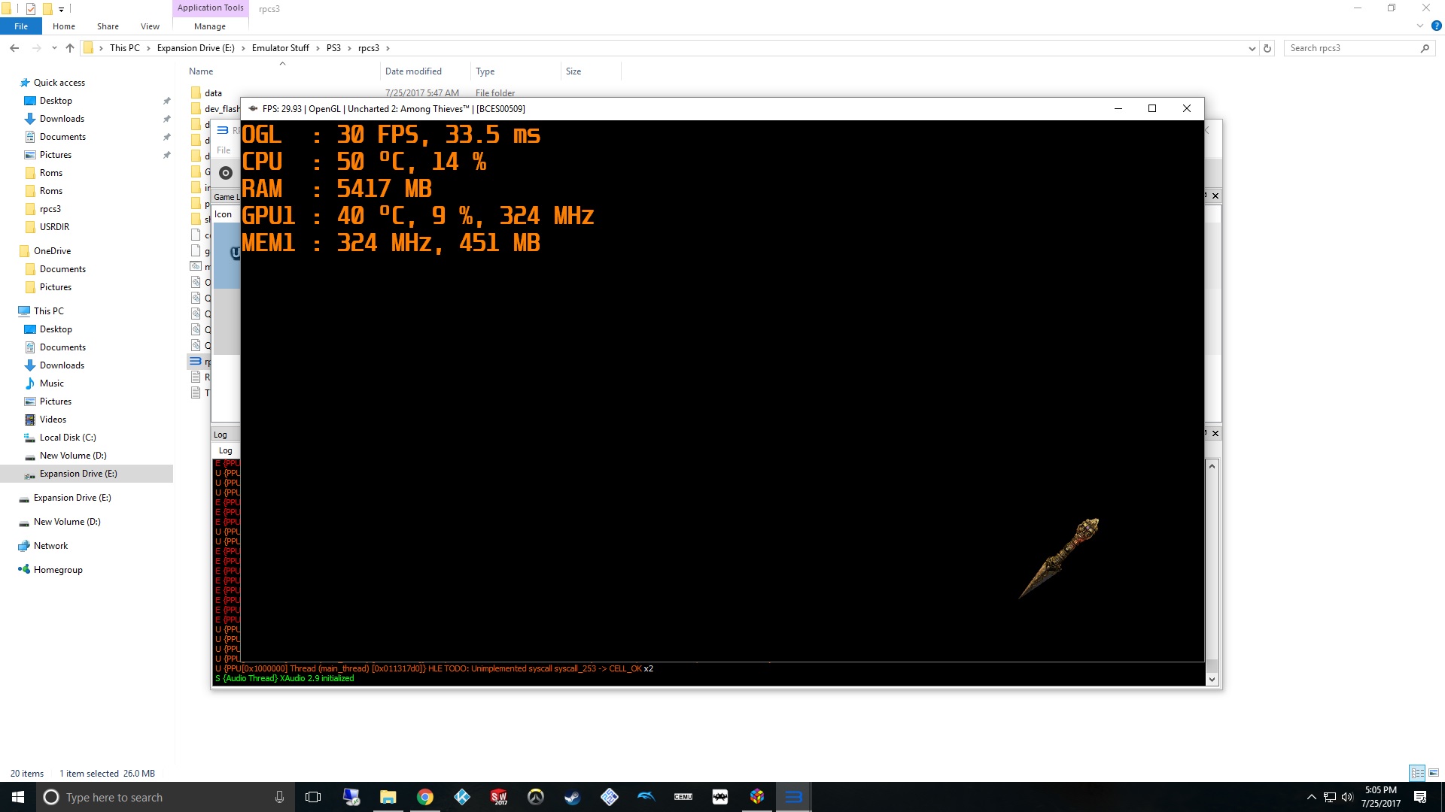Click the Type here to search box
Image resolution: width=1445 pixels, height=812 pixels.
click(x=164, y=797)
